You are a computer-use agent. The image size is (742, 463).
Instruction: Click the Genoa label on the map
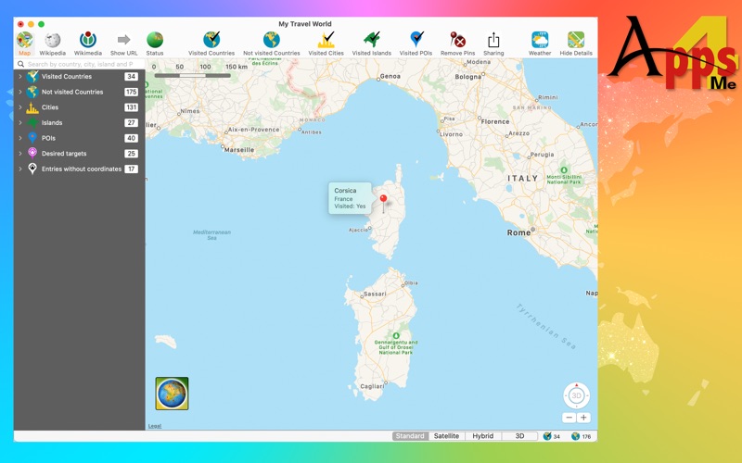pyautogui.click(x=390, y=76)
